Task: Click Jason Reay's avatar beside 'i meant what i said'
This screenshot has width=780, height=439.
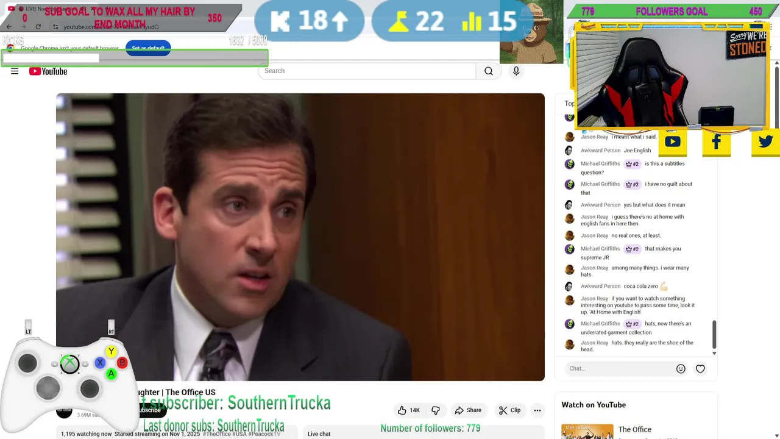Action: 570,137
